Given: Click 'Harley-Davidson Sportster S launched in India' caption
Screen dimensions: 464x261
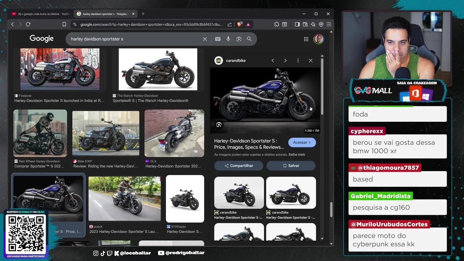Looking at the screenshot, I should [59, 101].
